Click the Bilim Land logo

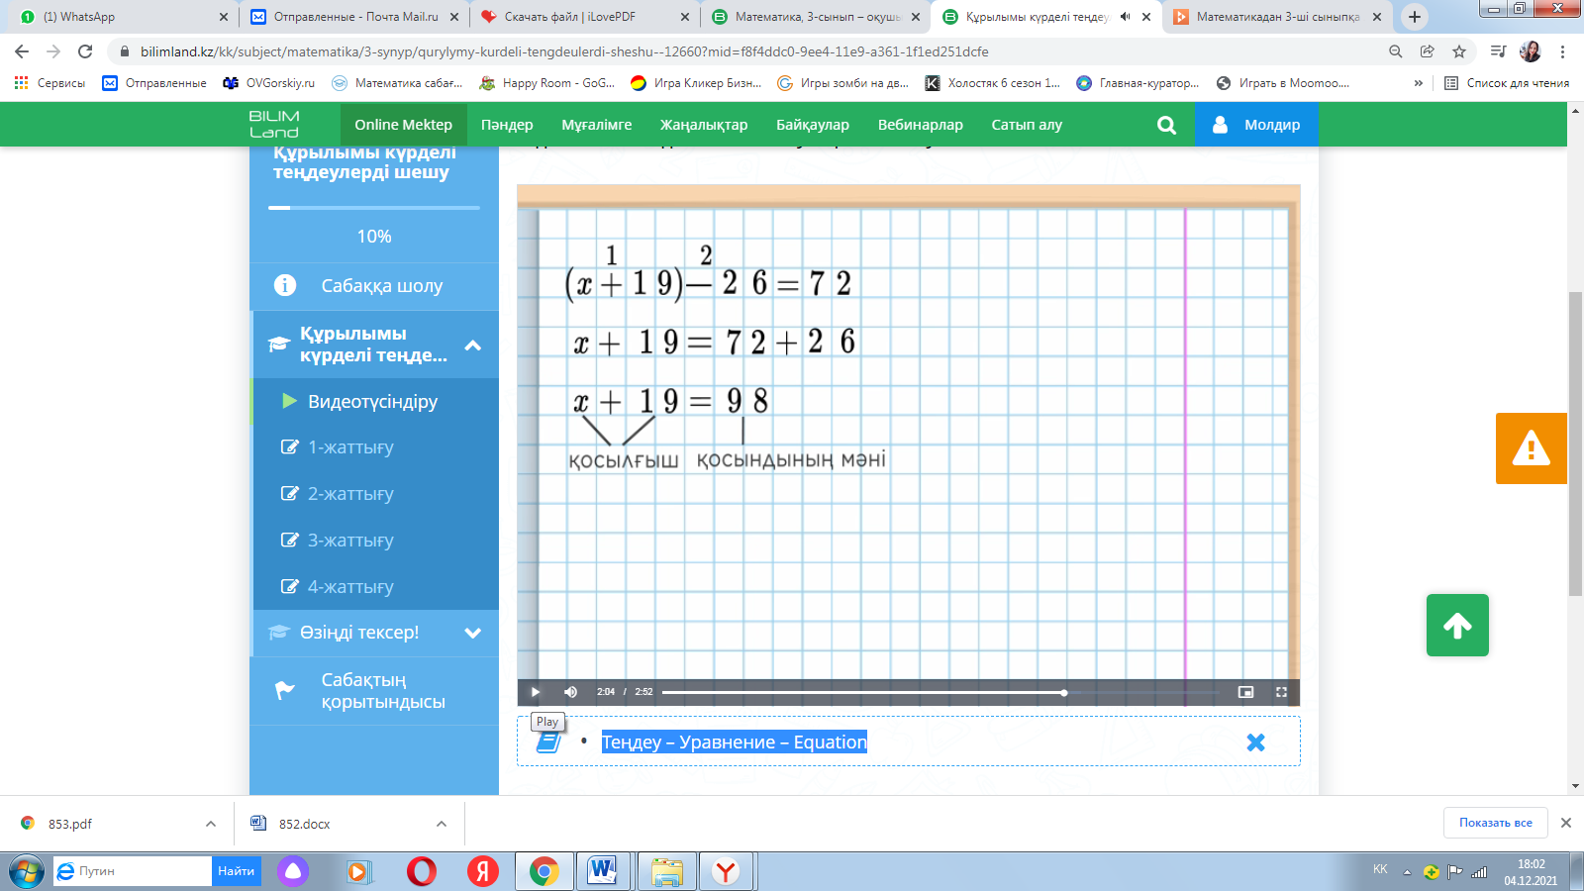274,125
